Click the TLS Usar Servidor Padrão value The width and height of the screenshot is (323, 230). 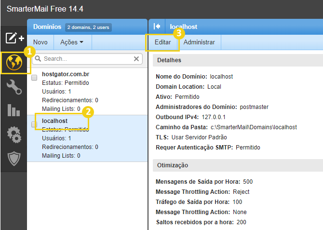(199, 137)
